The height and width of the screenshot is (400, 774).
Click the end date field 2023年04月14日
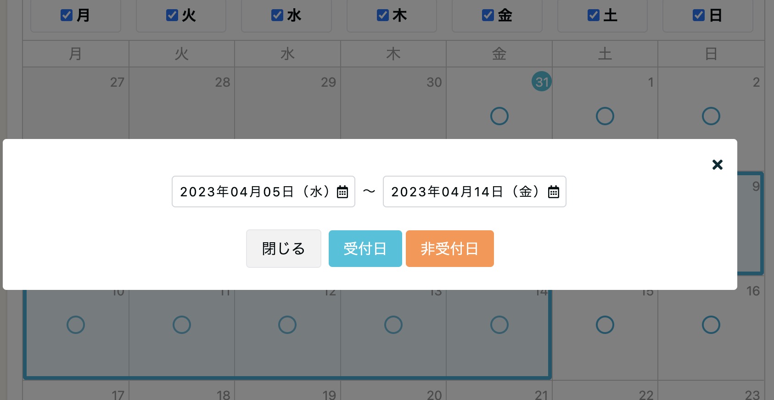point(475,192)
